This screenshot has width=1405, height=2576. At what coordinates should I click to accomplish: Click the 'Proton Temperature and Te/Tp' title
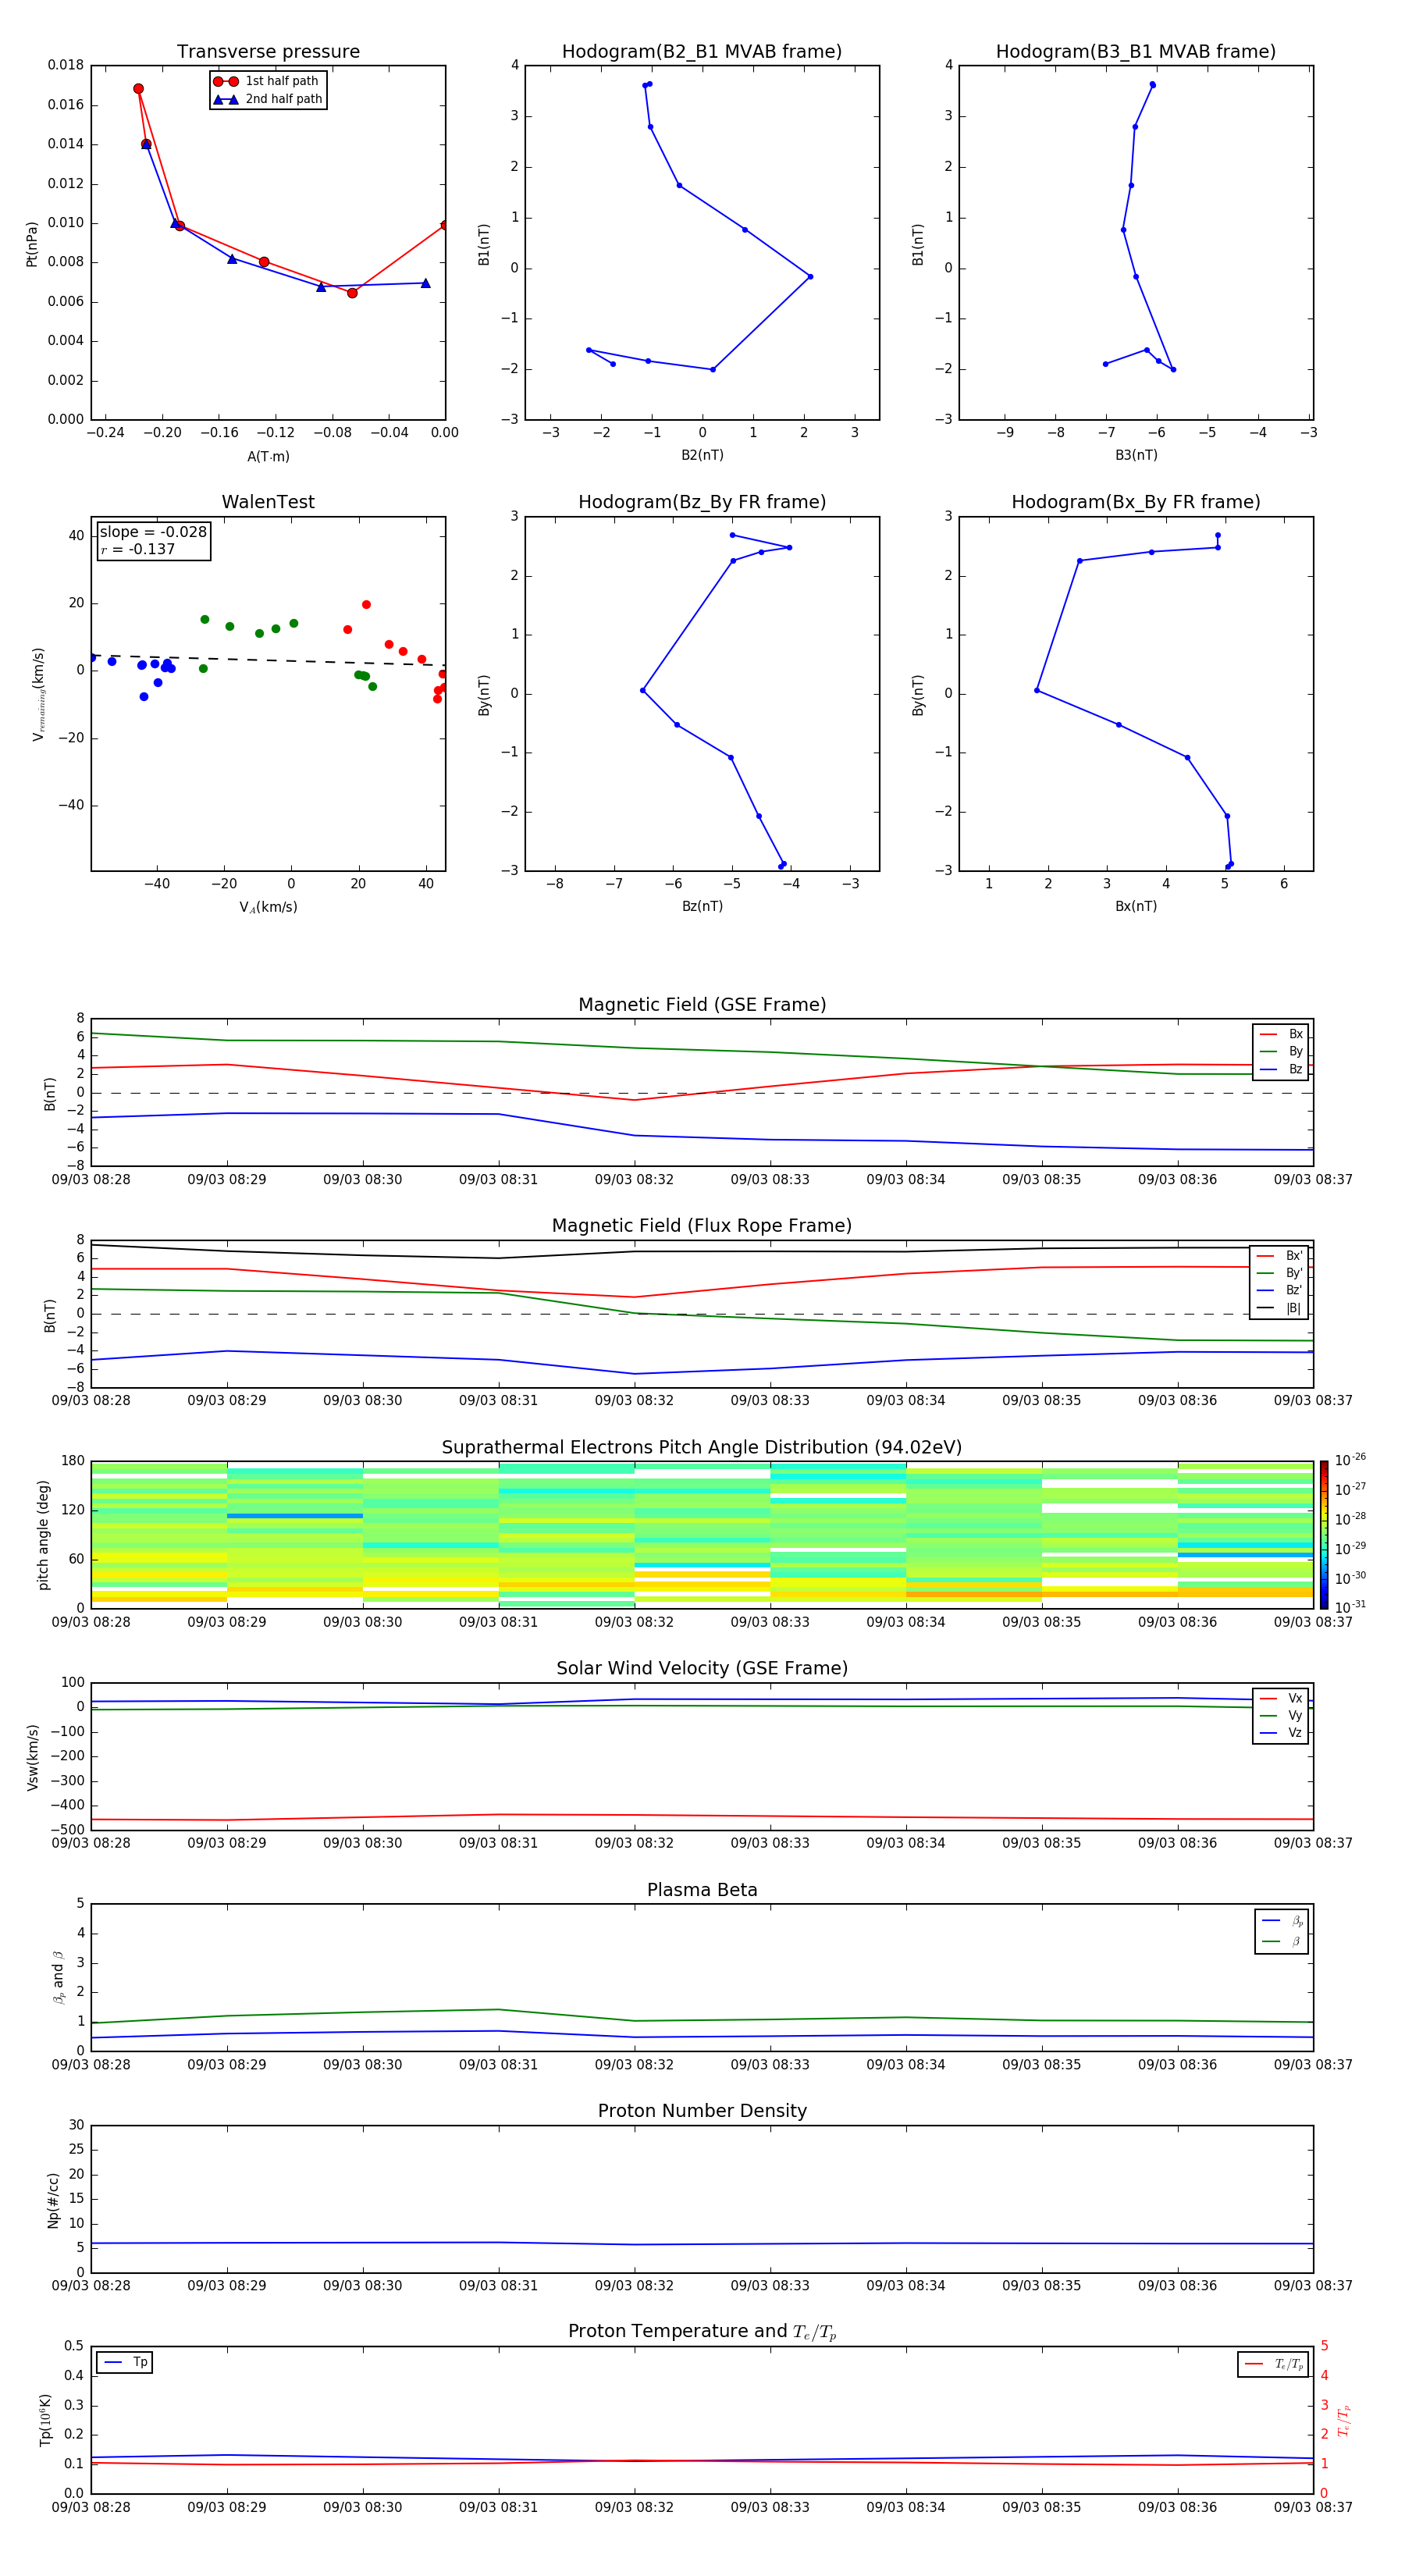point(702,2332)
